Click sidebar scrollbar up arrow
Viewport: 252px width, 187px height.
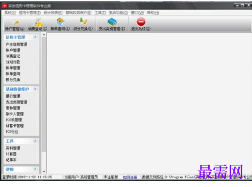coord(44,34)
